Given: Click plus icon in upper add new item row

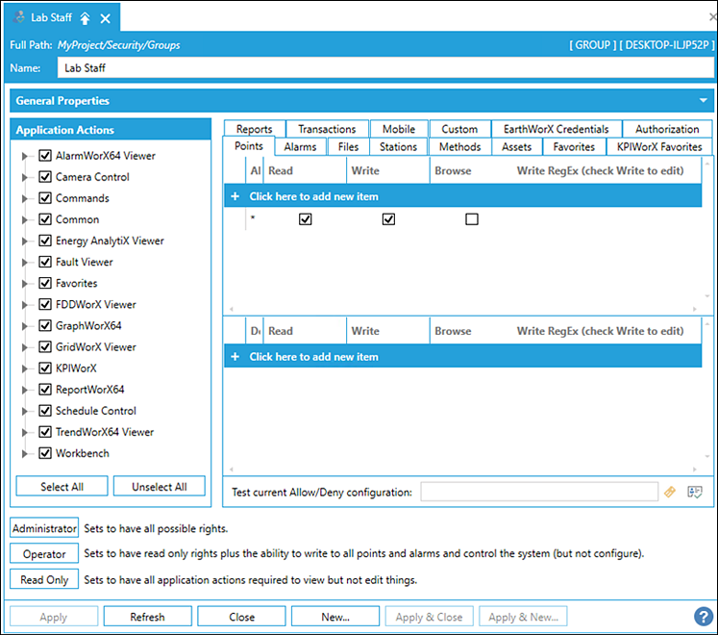Looking at the screenshot, I should [235, 196].
